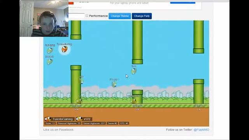This screenshot has width=249, height=140.
Task: Click the webcam video overlay
Action: point(44,18)
